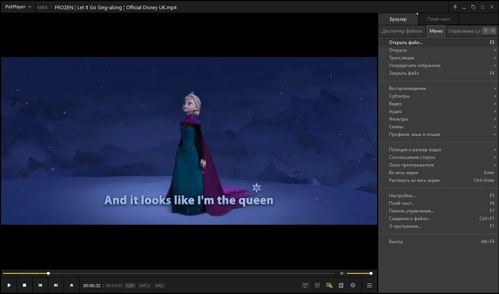Skip to the next track
Screen dimensions: 499x294
point(55,285)
